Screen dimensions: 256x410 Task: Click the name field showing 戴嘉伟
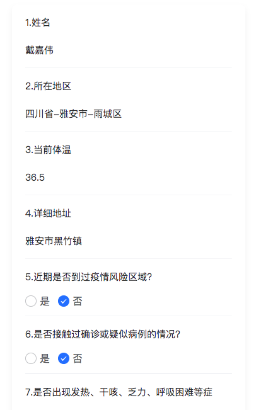(x=128, y=50)
